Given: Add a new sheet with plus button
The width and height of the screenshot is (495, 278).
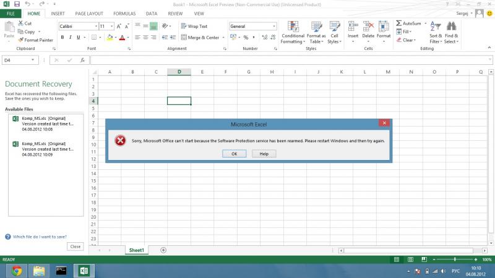Looking at the screenshot, I should click(163, 250).
